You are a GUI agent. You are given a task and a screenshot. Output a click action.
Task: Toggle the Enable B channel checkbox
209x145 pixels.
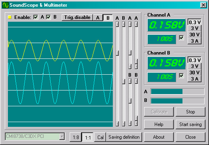pos(49,17)
